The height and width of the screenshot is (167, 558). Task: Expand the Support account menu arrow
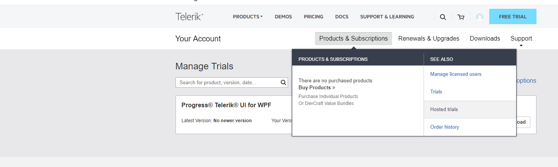[521, 46]
